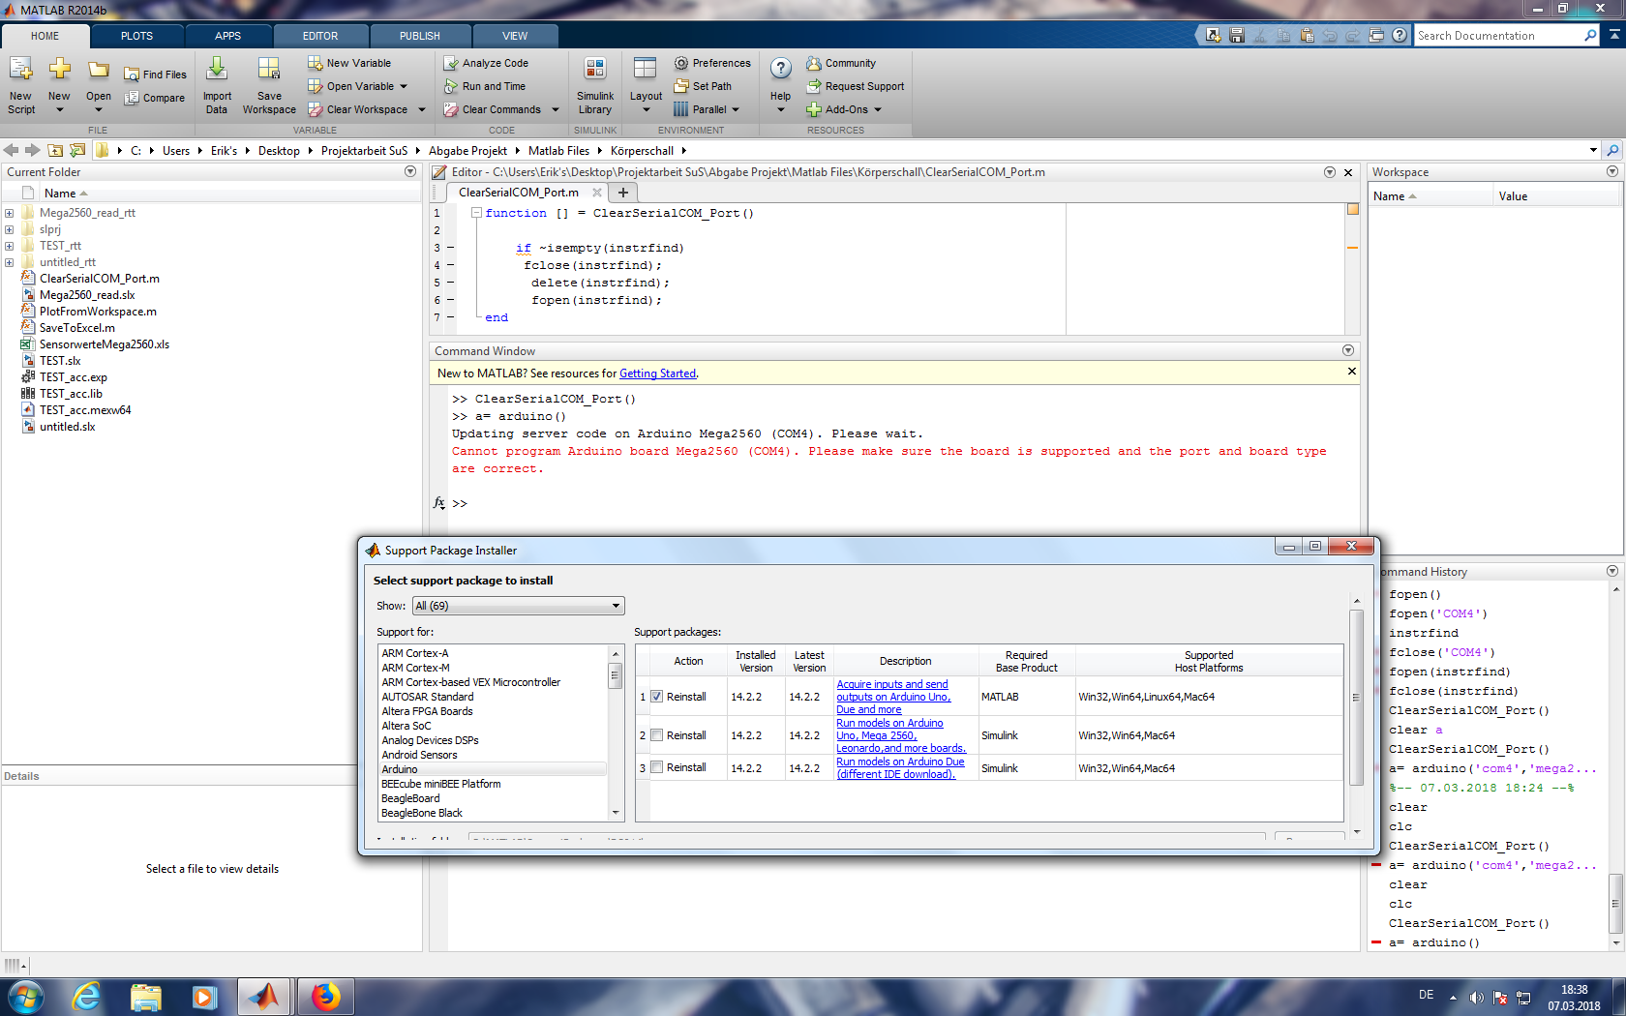Viewport: 1626px width, 1016px height.
Task: Click the New Script icon
Action: click(x=20, y=71)
